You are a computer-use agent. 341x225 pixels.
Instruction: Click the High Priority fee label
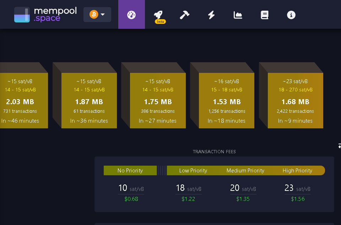pos(297,171)
